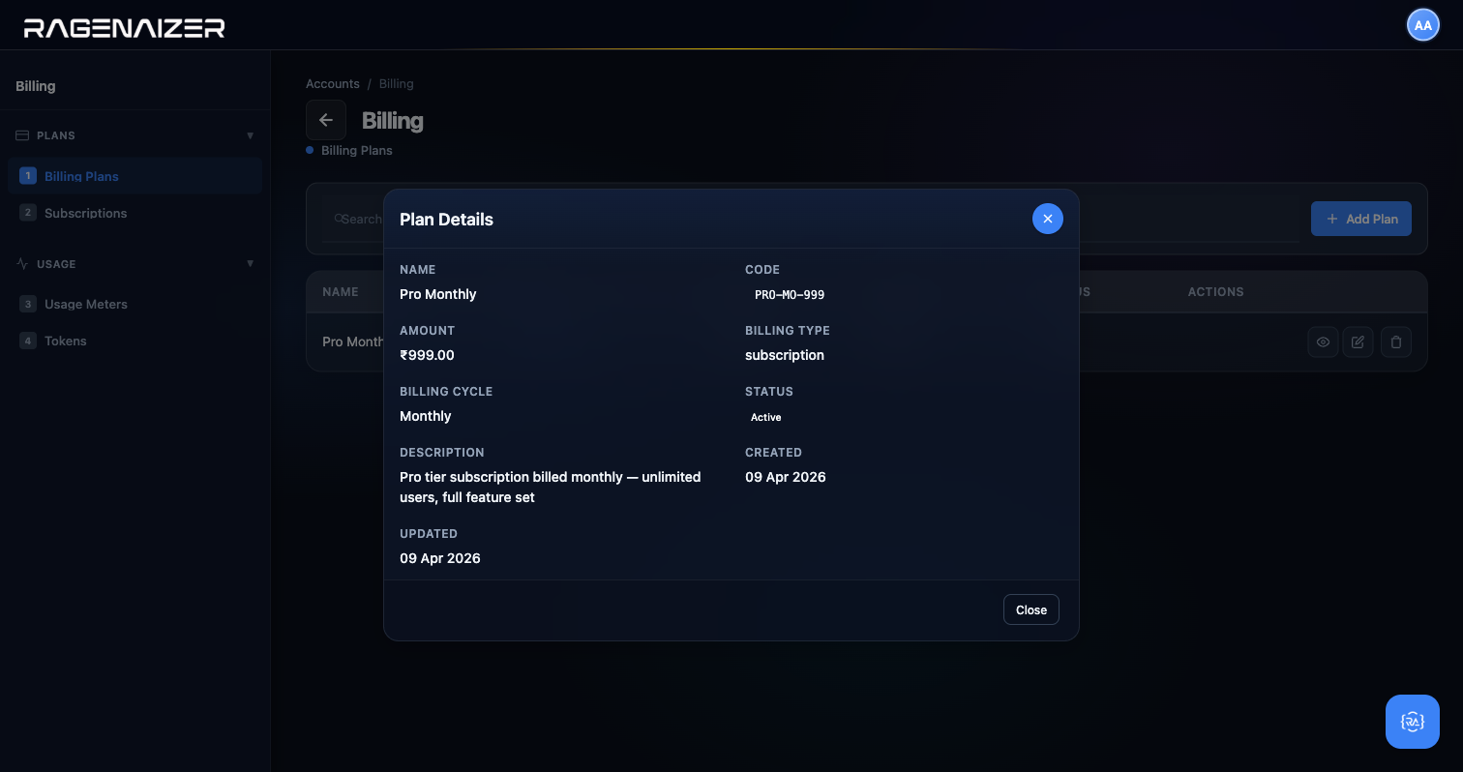
Task: Click the Ragenaizer logo
Action: coord(125,28)
